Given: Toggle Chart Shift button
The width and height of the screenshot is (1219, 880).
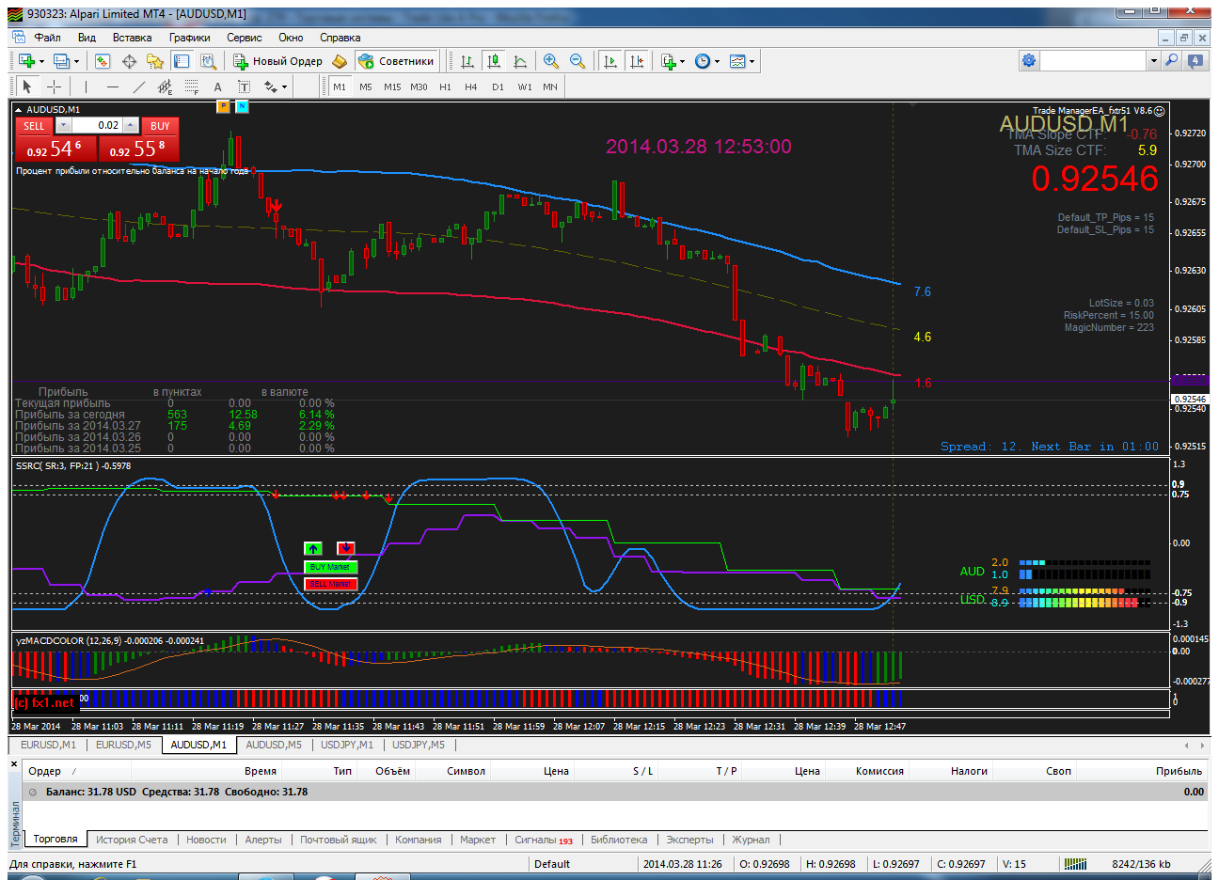Looking at the screenshot, I should click(637, 61).
